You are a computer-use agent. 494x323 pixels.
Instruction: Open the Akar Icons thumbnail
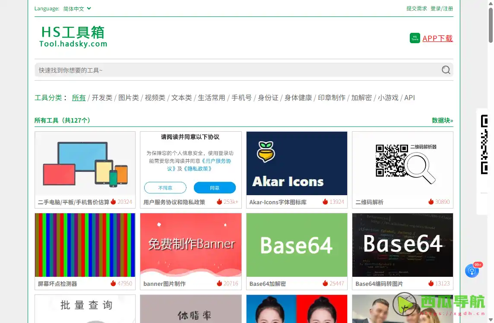click(x=297, y=164)
